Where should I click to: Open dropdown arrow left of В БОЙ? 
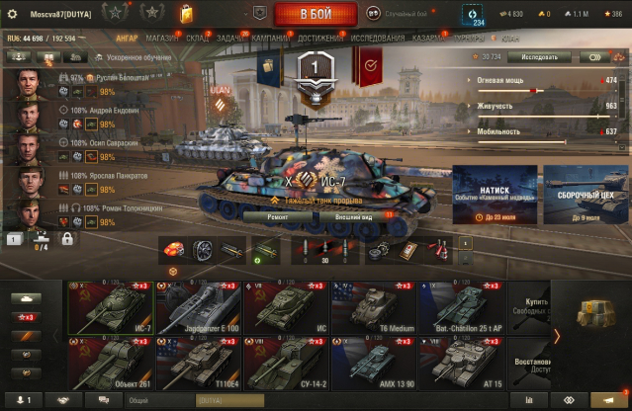(x=245, y=14)
